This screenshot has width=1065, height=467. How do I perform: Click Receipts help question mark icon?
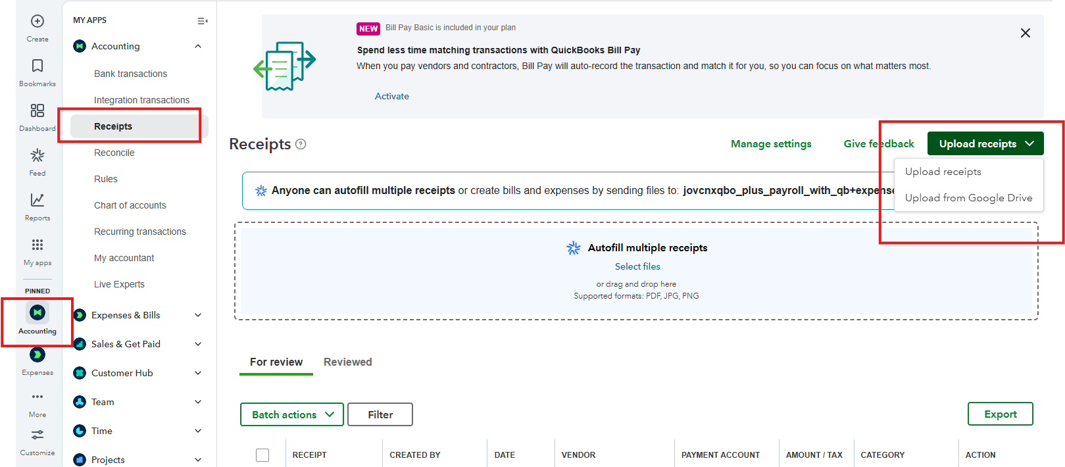[x=301, y=144]
